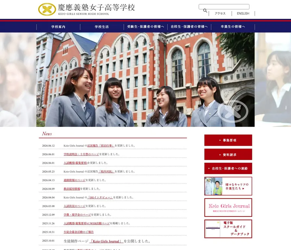Open the 「校内対抗」 news link
The height and width of the screenshot is (250, 291).
(x=106, y=171)
